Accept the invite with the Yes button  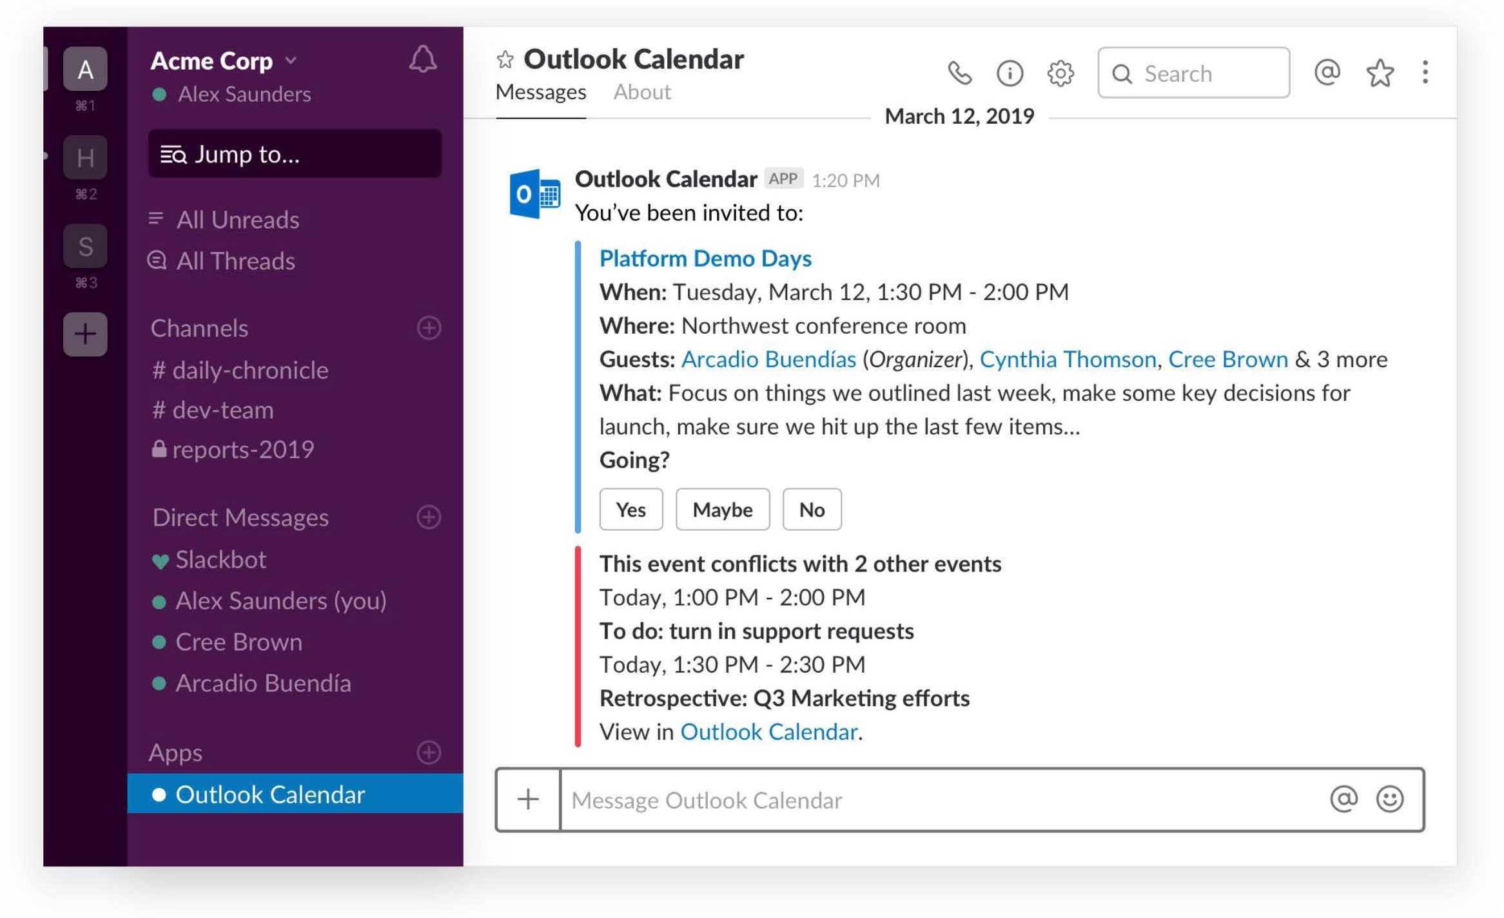point(630,510)
